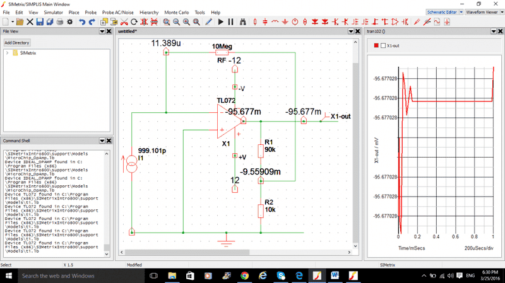Select the TL072 op-amp label
The image size is (505, 283).
(x=226, y=100)
